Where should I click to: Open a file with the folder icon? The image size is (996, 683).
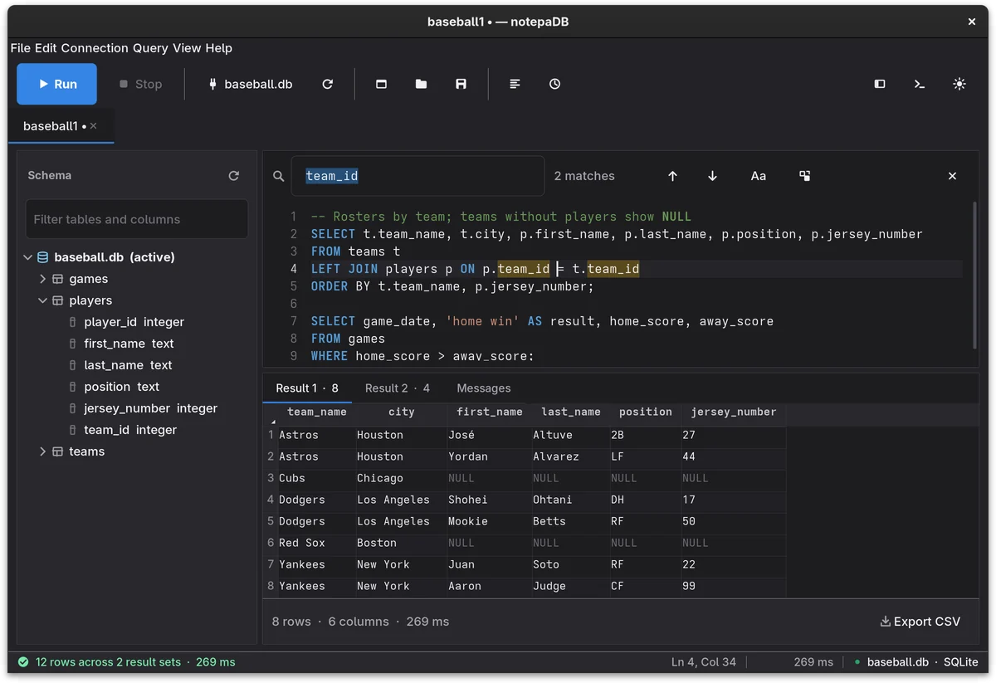421,84
